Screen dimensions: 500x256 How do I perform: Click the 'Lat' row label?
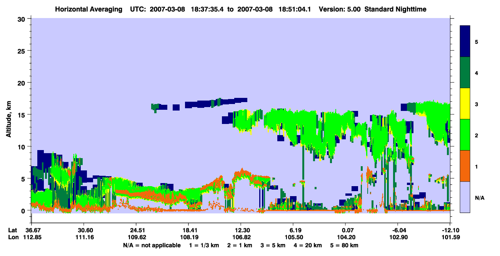coord(13,230)
